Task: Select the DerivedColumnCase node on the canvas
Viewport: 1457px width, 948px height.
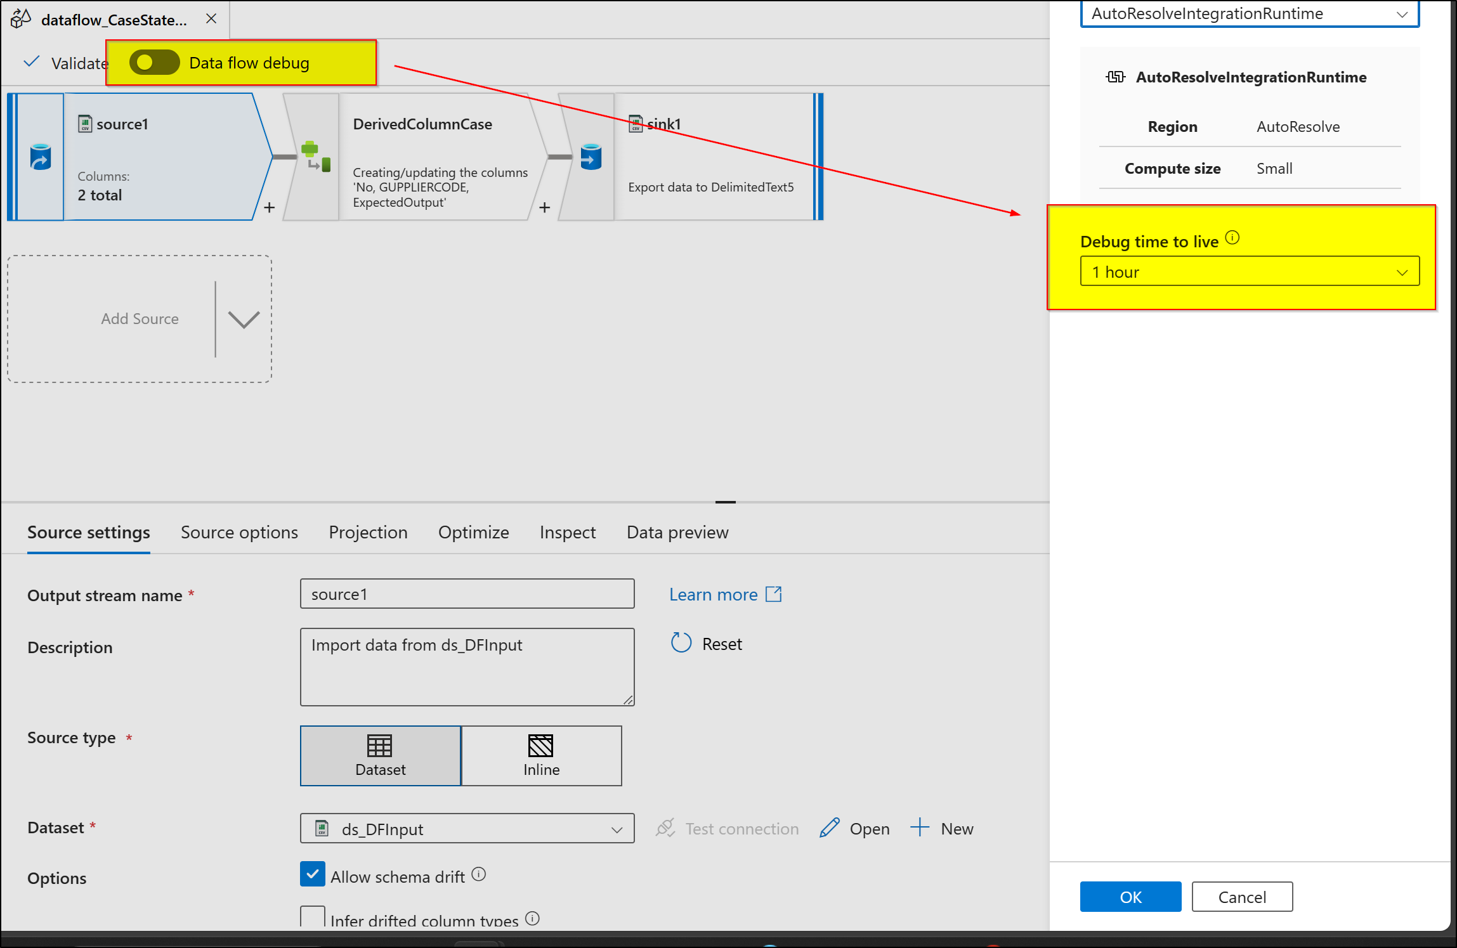Action: tap(415, 157)
